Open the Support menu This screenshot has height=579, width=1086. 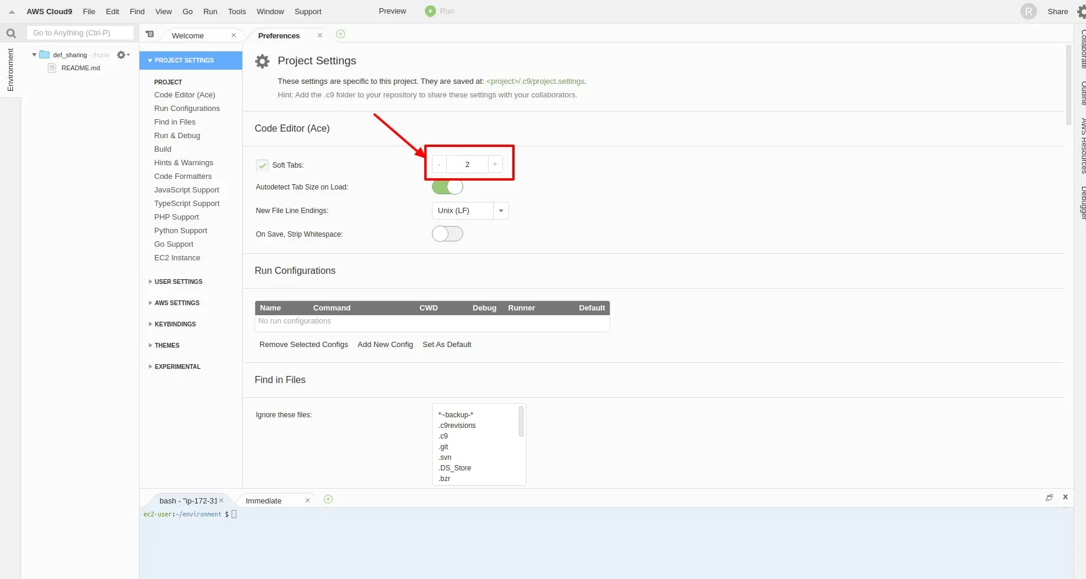tap(308, 11)
